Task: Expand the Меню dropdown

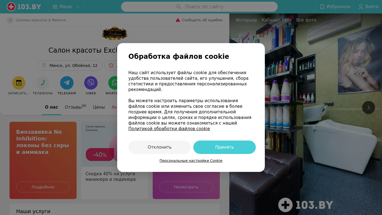Action: click(66, 7)
